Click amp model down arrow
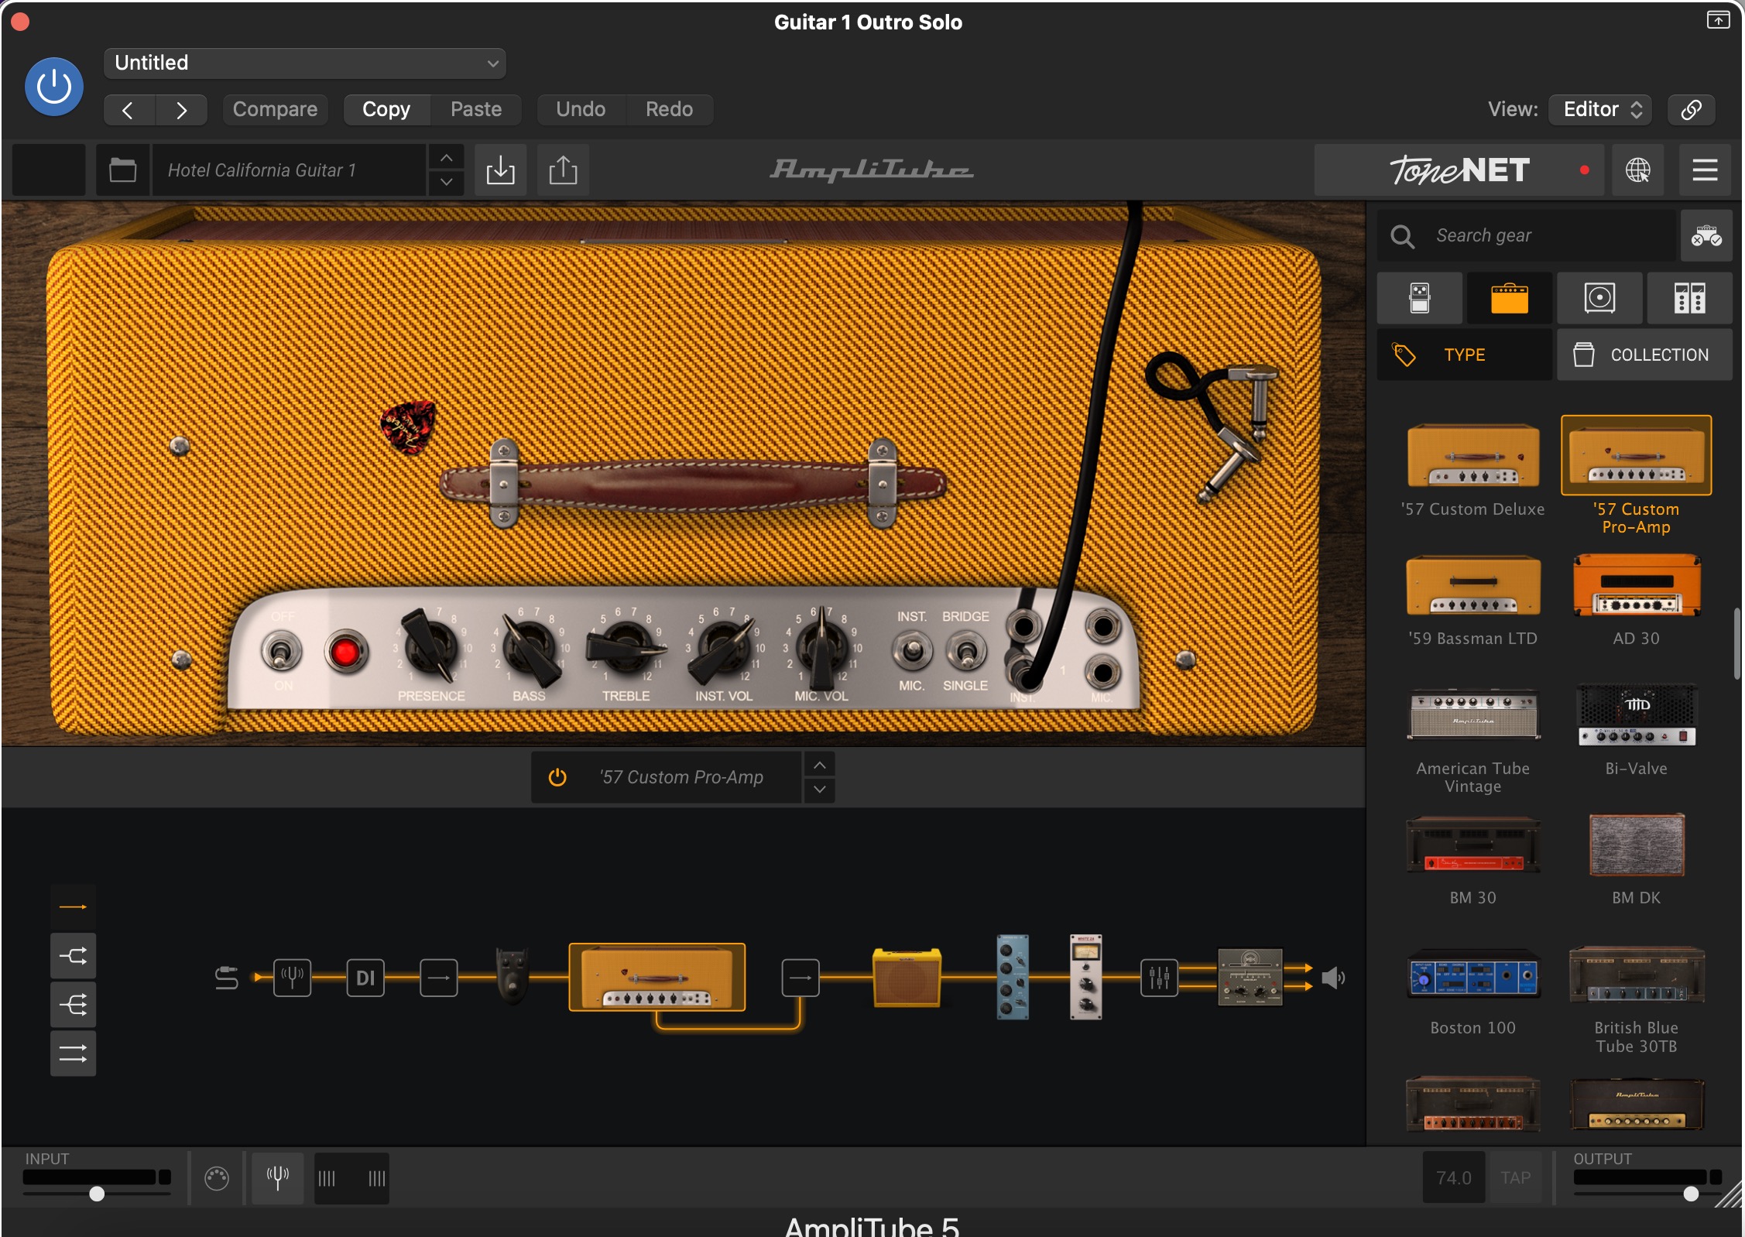This screenshot has width=1745, height=1237. tap(820, 790)
